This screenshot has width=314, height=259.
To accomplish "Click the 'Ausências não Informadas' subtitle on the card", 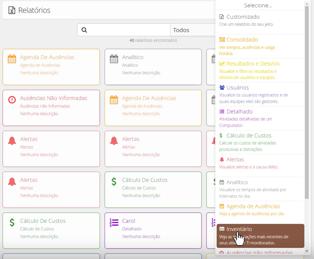I will (45, 106).
